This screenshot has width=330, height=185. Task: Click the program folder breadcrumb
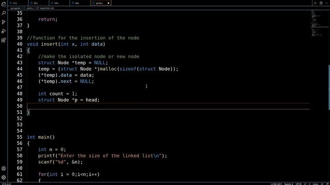click(15, 8)
